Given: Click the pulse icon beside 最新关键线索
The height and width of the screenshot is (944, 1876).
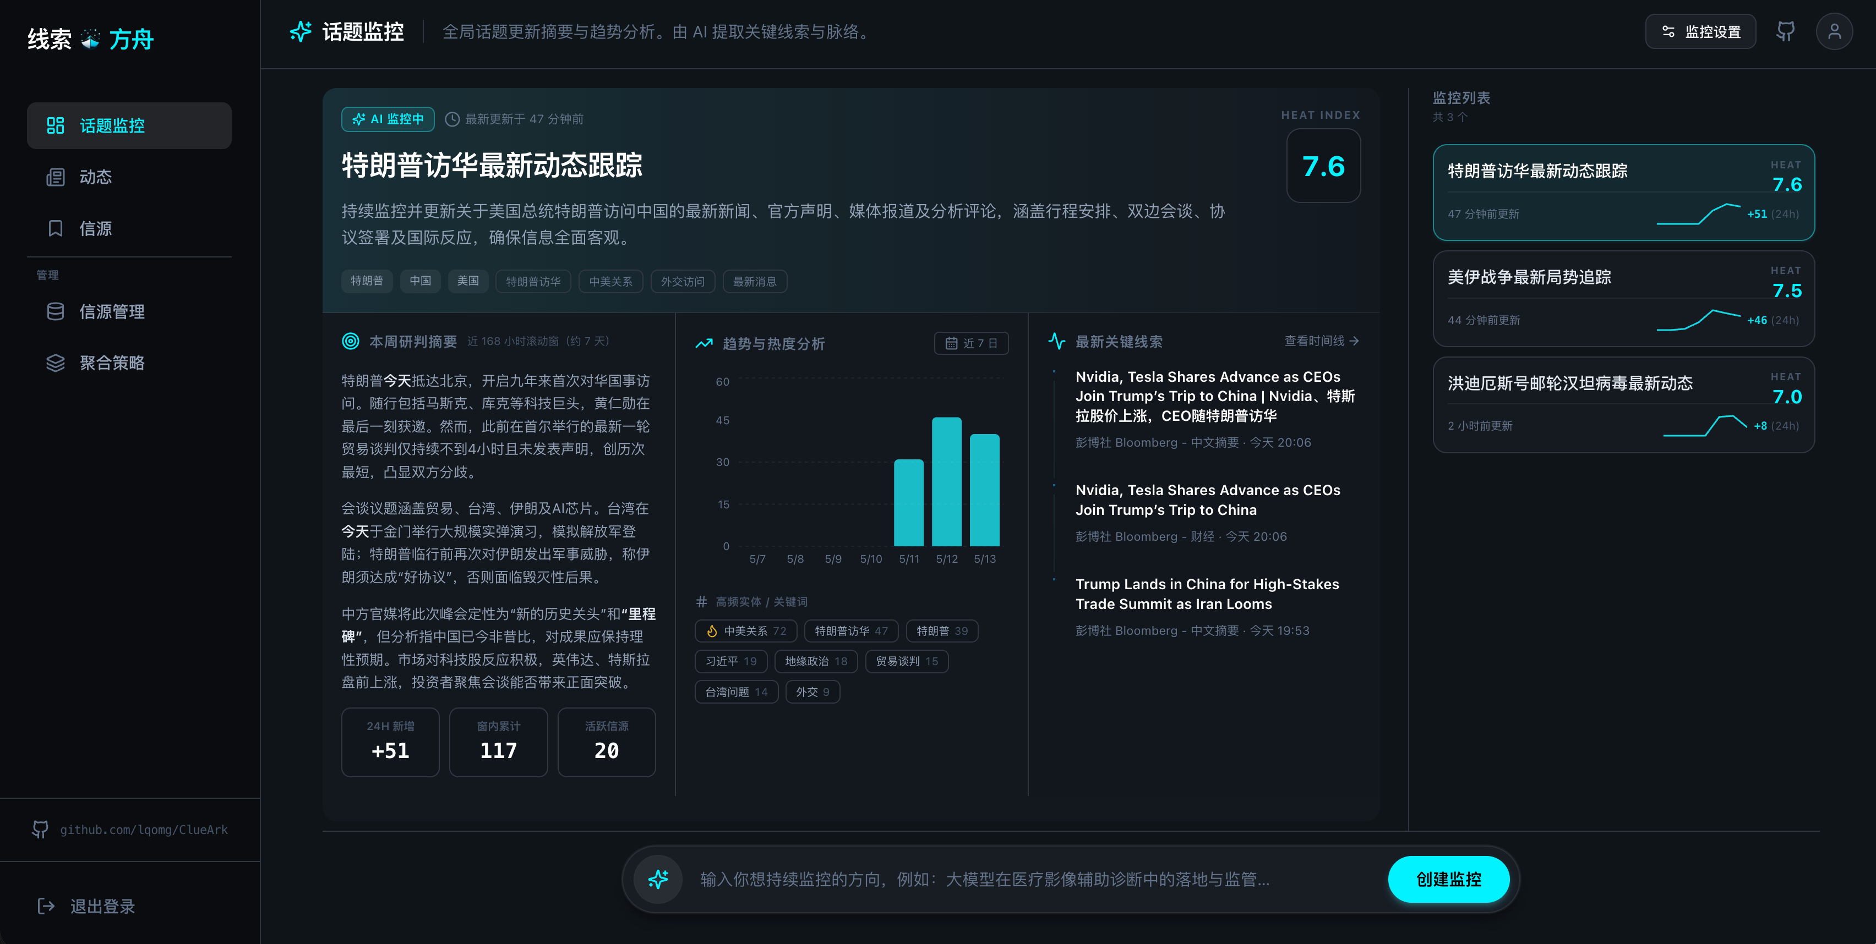Looking at the screenshot, I should click(1057, 342).
